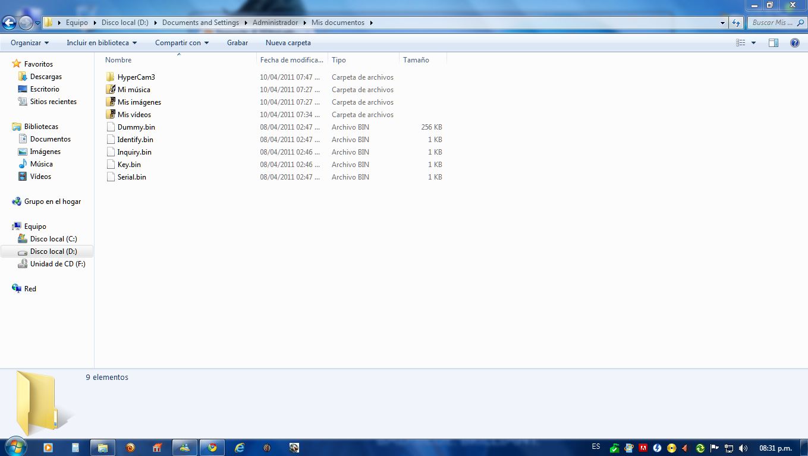Open the Incluir en biblioteca menu
808x456 pixels.
(102, 43)
